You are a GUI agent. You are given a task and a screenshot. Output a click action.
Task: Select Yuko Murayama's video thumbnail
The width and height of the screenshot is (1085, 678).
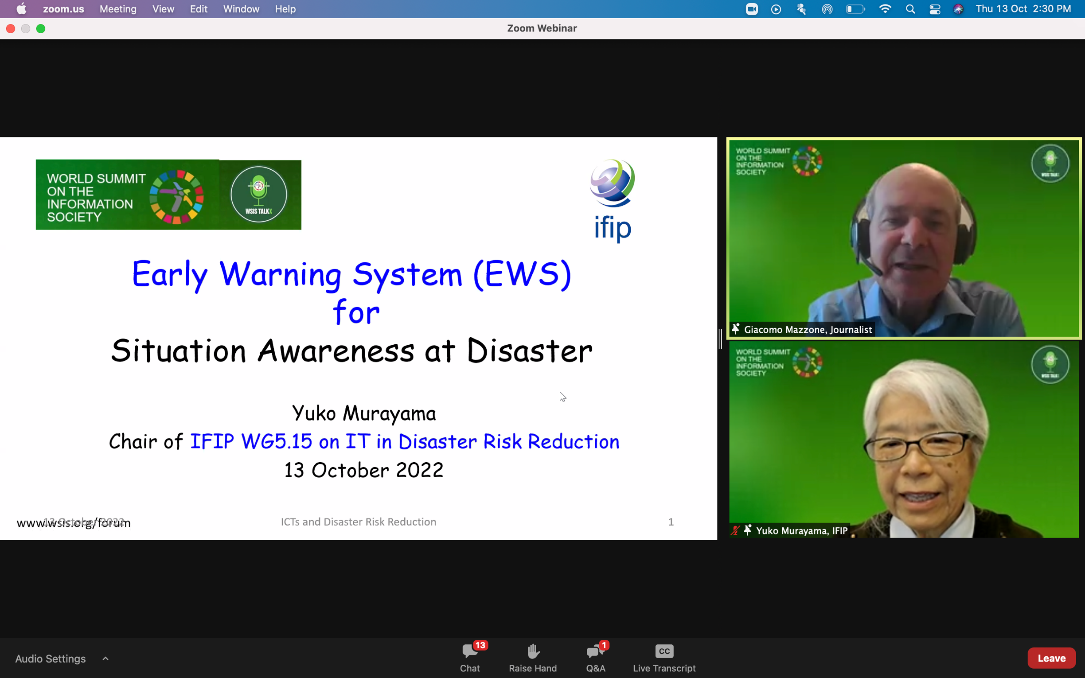[903, 440]
